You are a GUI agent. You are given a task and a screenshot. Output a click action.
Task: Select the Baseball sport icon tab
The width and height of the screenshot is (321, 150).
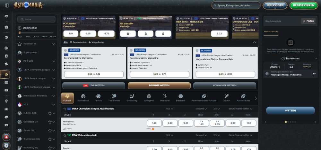click(180, 98)
